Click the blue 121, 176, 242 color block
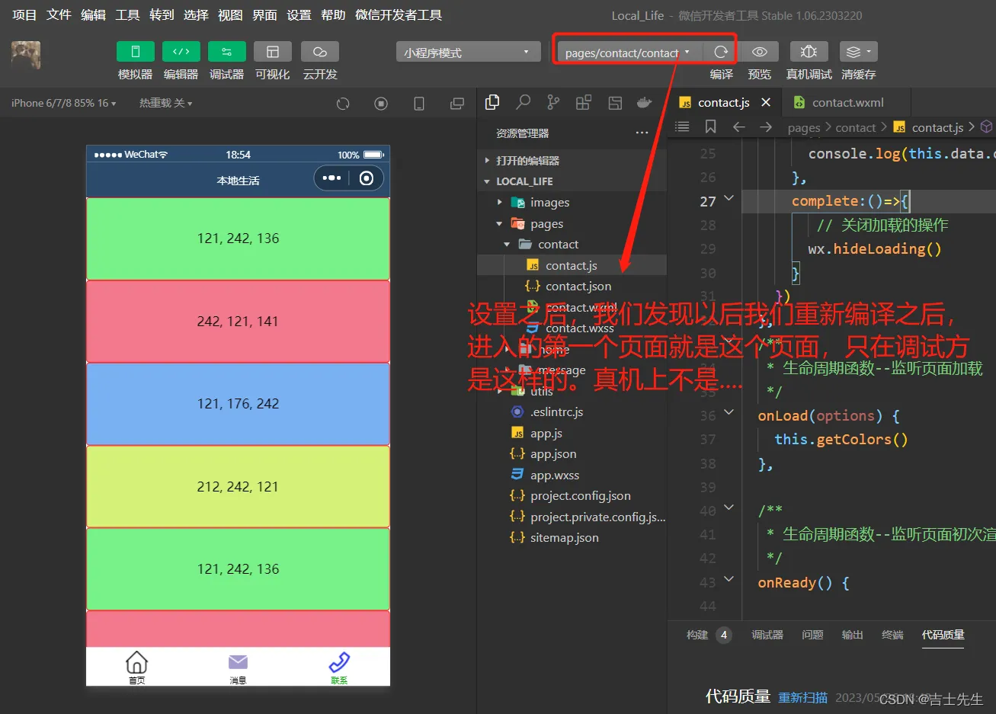 click(238, 404)
